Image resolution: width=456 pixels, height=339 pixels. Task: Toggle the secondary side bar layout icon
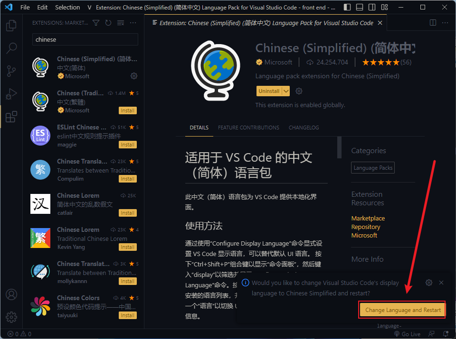point(372,7)
